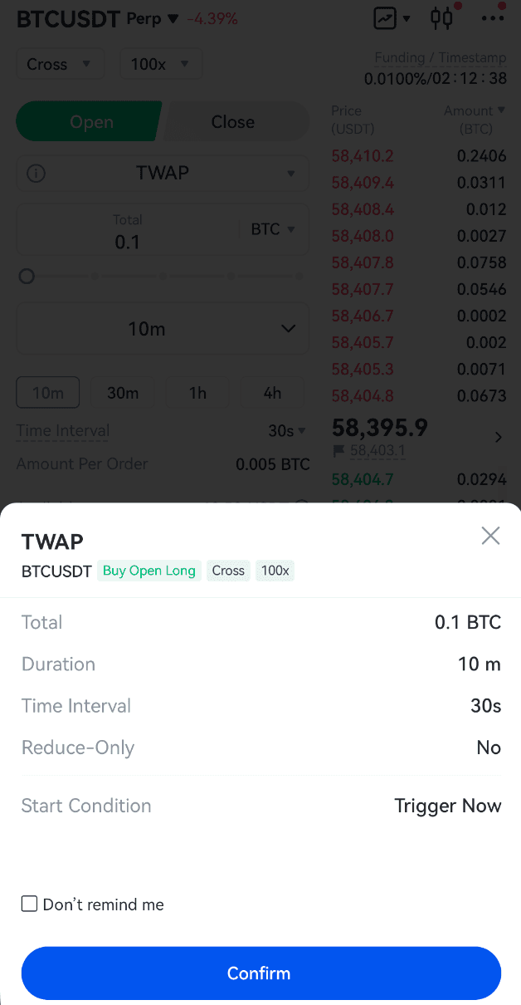Select the 4h duration preset
This screenshot has height=1005, width=521.
[272, 393]
